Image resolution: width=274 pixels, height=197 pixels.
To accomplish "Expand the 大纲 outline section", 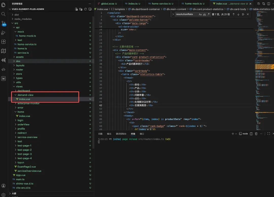I will [14, 193].
